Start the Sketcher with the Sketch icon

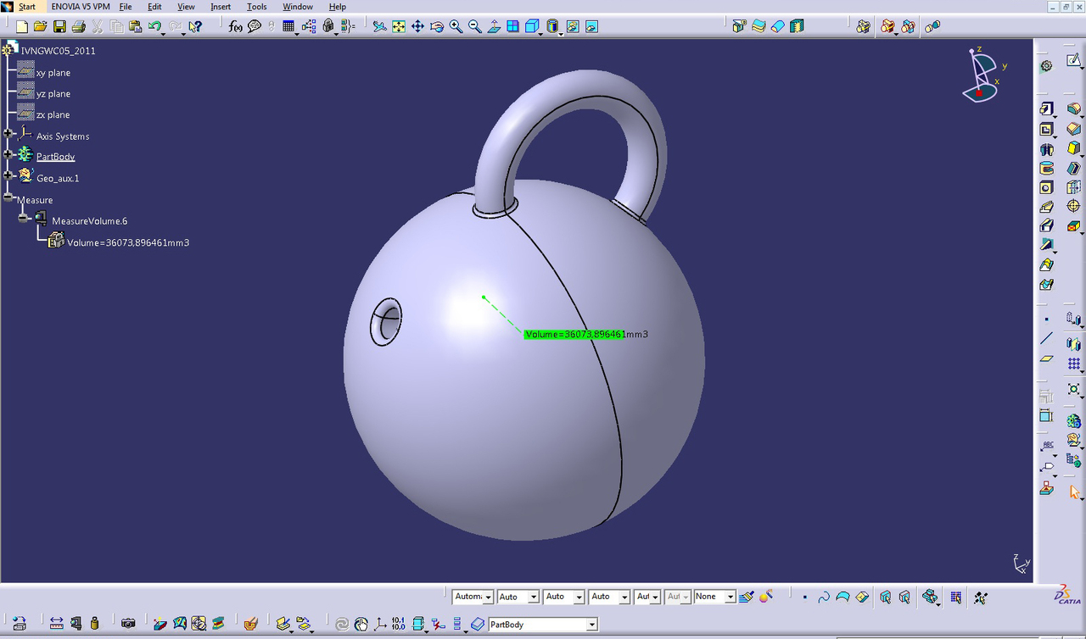point(1074,60)
